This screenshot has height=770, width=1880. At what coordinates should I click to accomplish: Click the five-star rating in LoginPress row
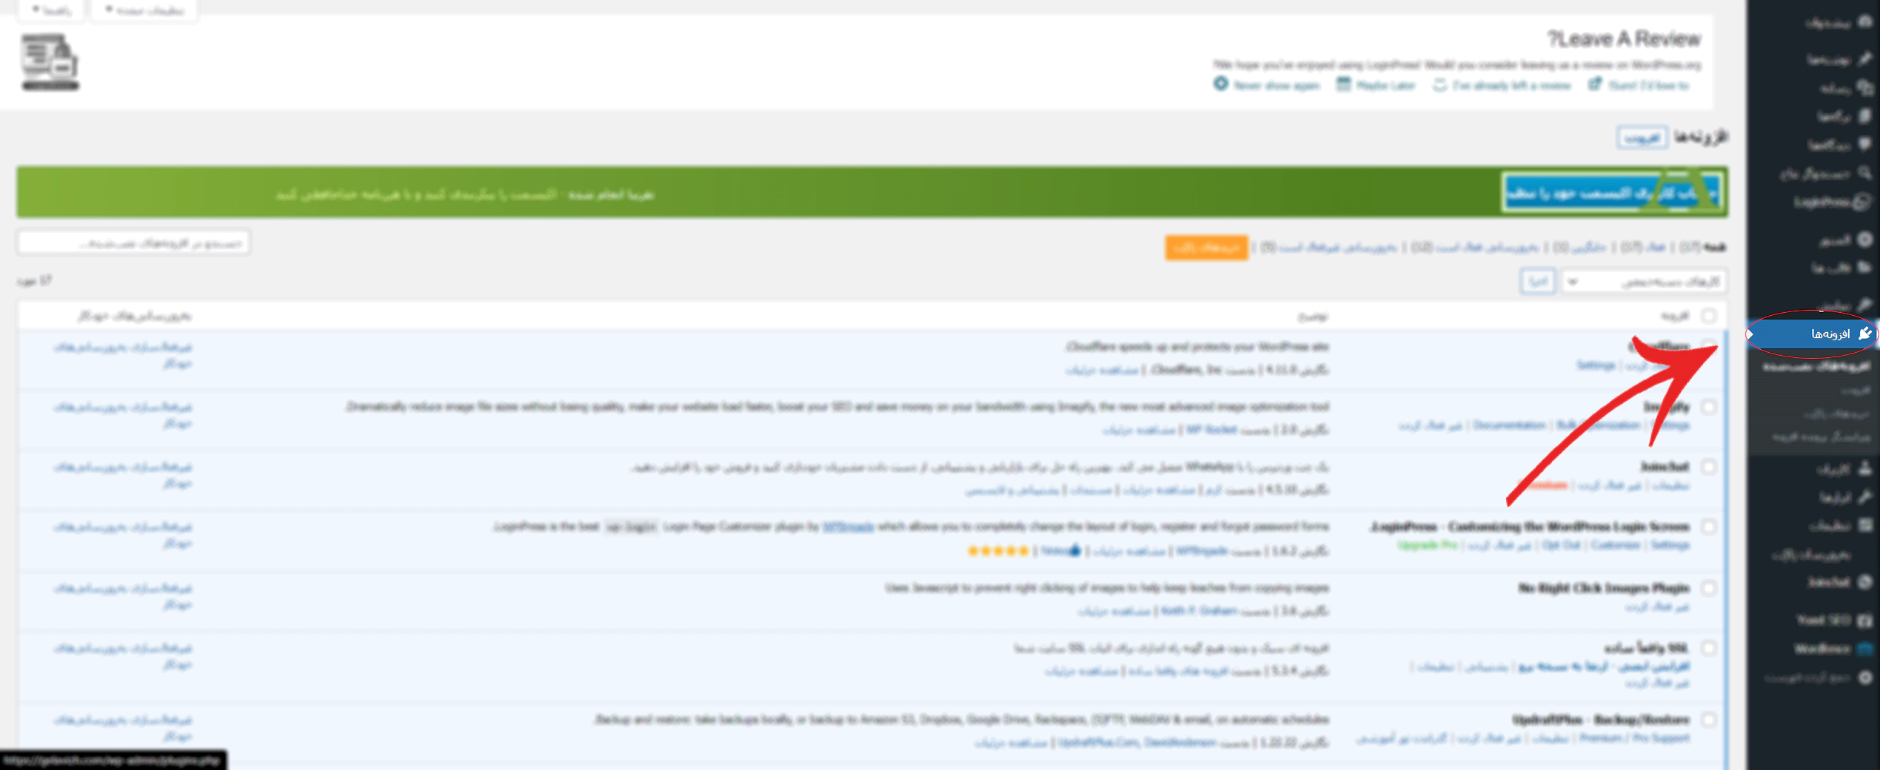pyautogui.click(x=997, y=550)
